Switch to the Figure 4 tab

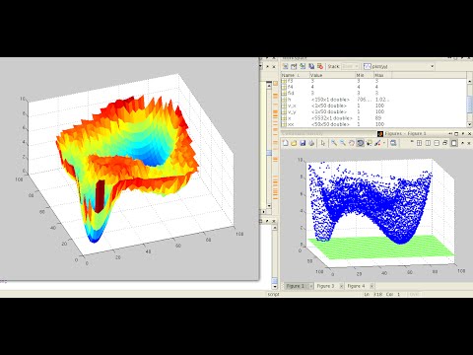pos(356,286)
